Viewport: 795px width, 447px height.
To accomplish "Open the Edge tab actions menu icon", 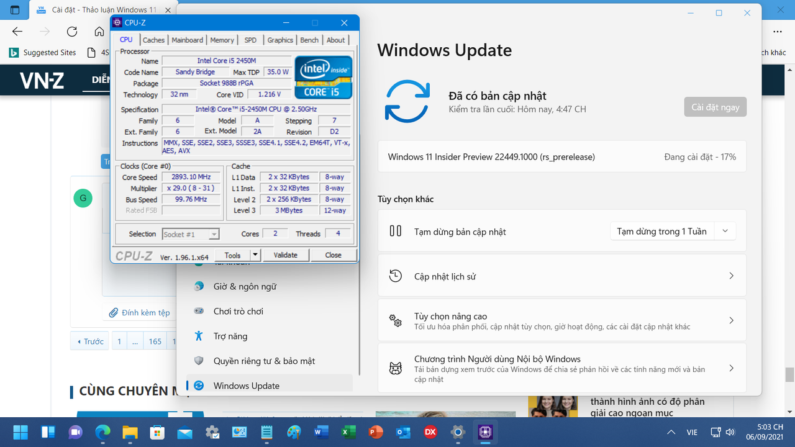I will click(x=15, y=11).
